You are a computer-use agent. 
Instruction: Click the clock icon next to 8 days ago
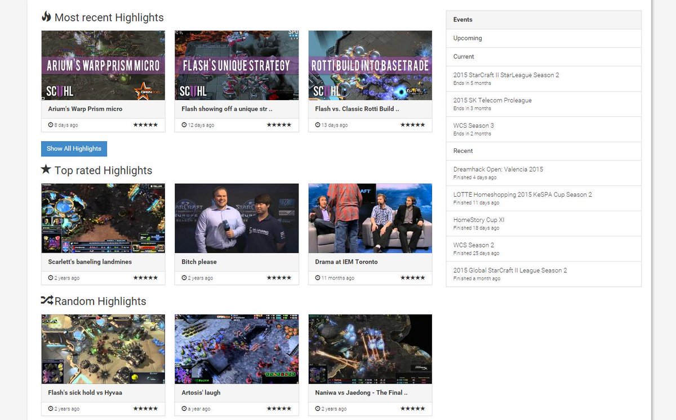[51, 125]
